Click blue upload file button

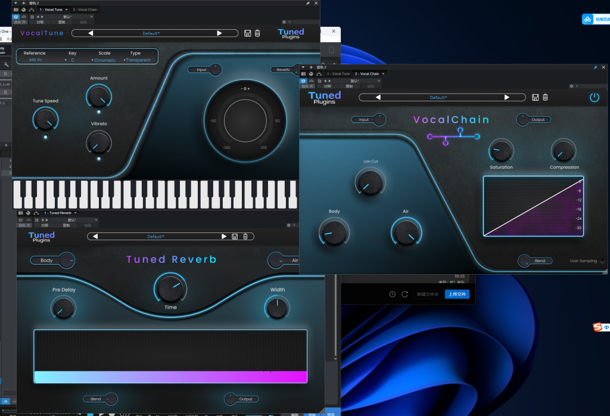pos(457,294)
